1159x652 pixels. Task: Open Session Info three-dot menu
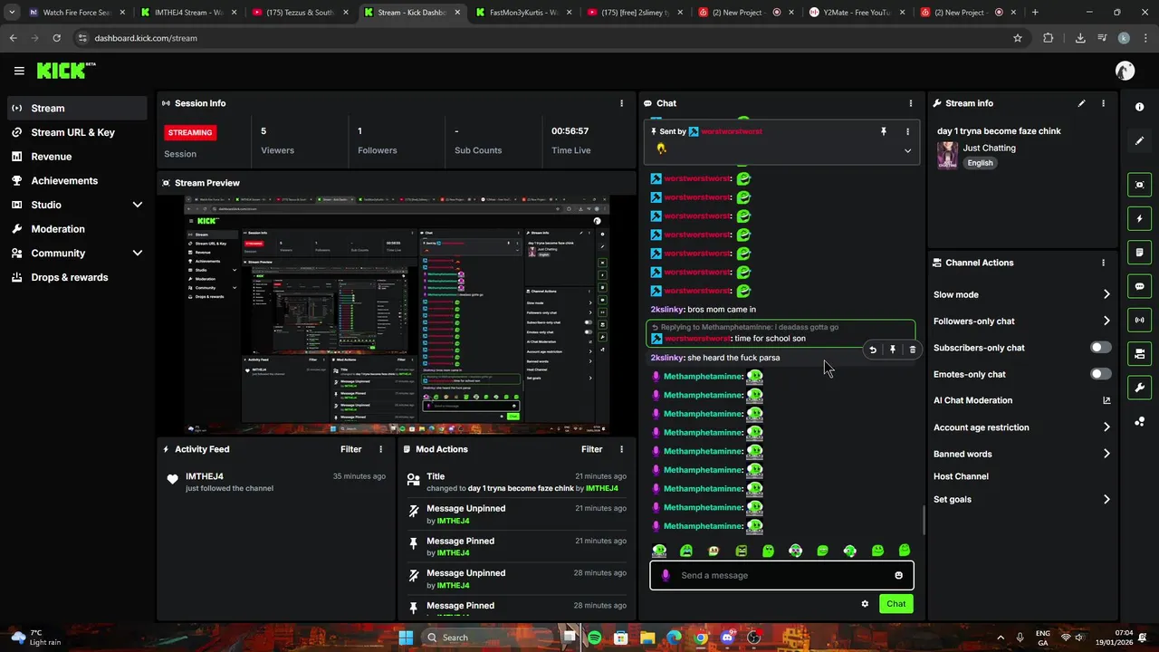click(x=621, y=103)
